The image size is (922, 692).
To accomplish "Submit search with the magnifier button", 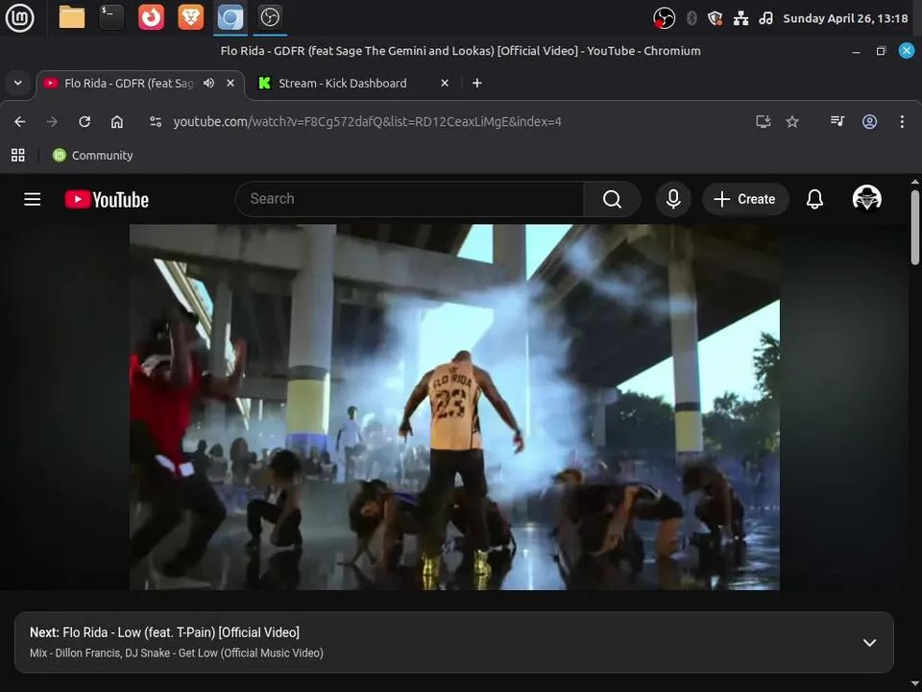I will [x=612, y=199].
